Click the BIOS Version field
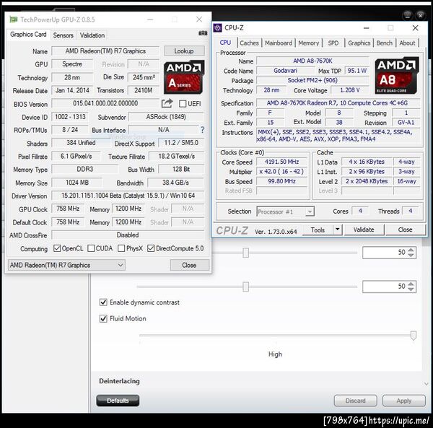Screen dimensions: 433x428 coord(105,103)
